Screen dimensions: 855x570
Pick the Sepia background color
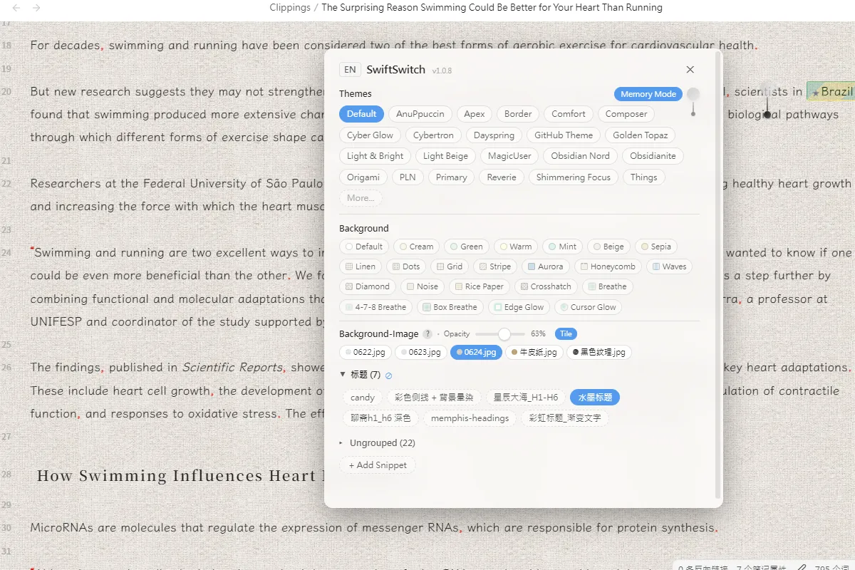[x=655, y=247]
